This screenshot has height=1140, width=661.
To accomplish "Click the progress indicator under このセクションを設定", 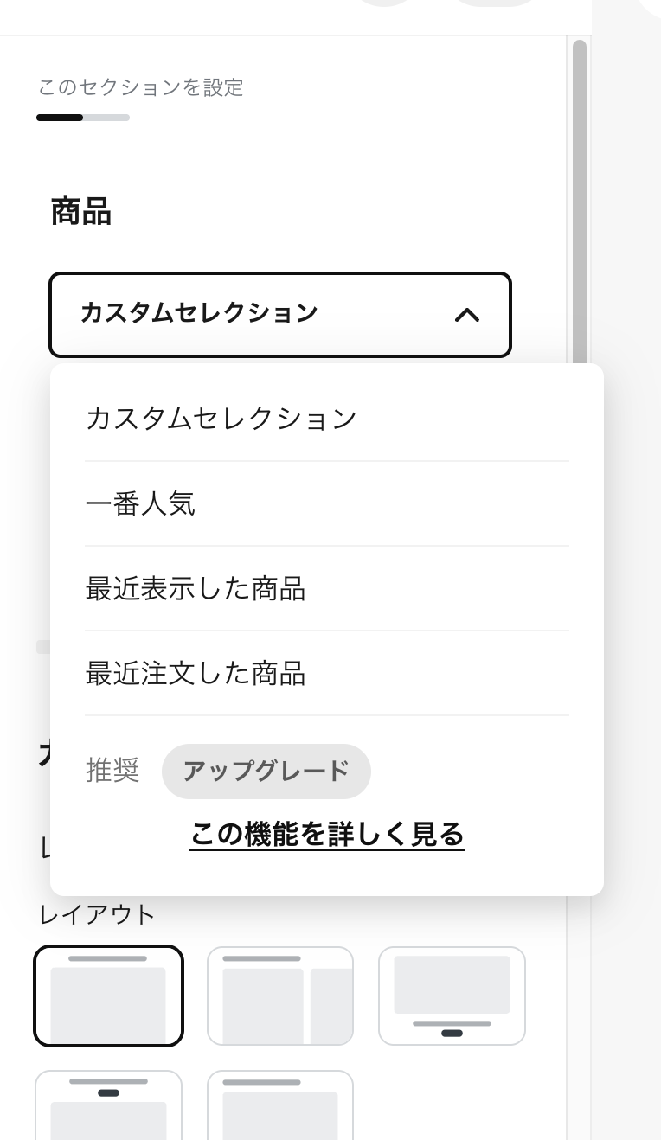I will pyautogui.click(x=82, y=117).
